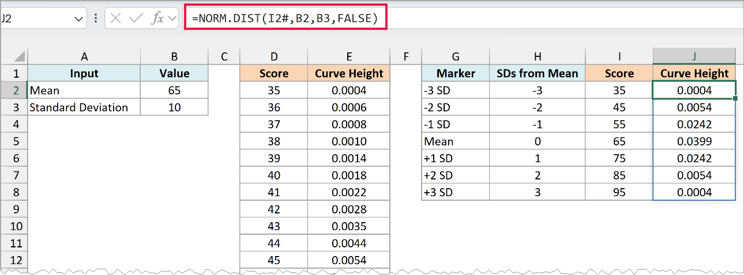Image resolution: width=744 pixels, height=275 pixels.
Task: Select score cell 36
Action: pyautogui.click(x=274, y=107)
